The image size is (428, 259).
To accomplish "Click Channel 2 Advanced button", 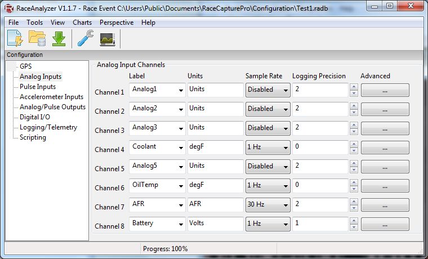I will (385, 109).
